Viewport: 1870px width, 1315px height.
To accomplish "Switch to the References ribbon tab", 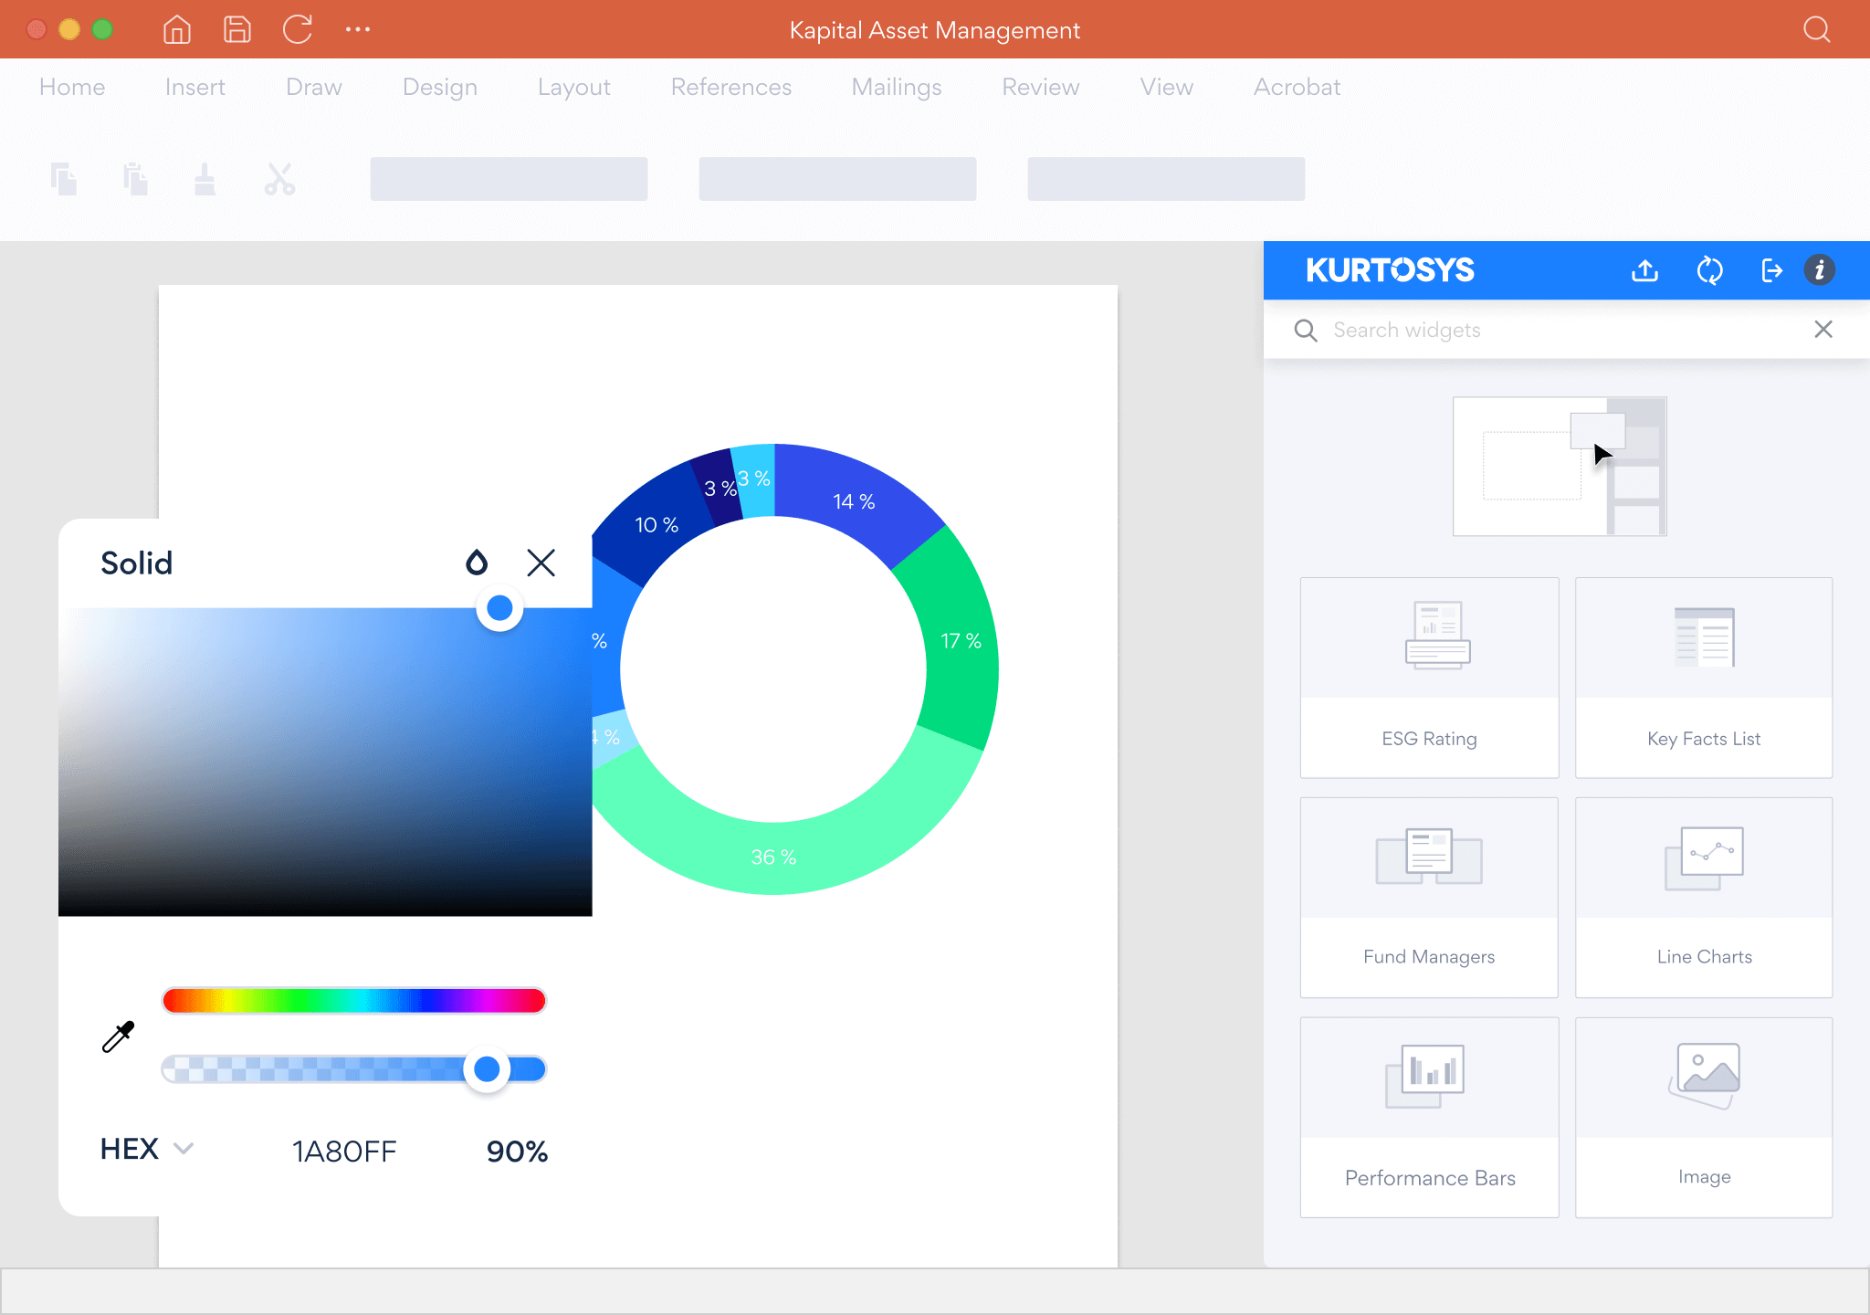I will coord(730,87).
